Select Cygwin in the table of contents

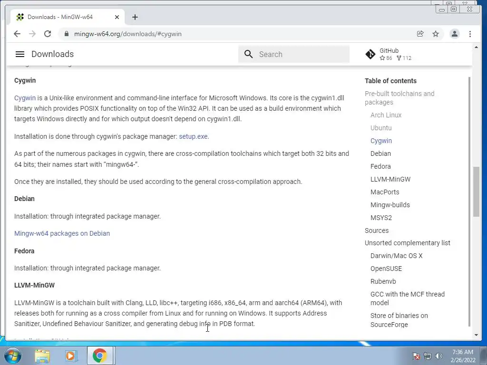(x=381, y=141)
